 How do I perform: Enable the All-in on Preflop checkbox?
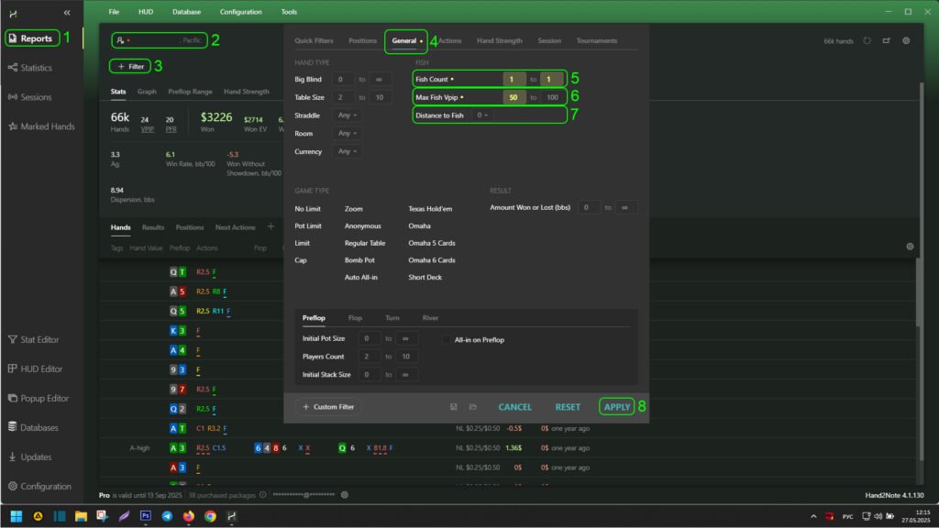(447, 339)
